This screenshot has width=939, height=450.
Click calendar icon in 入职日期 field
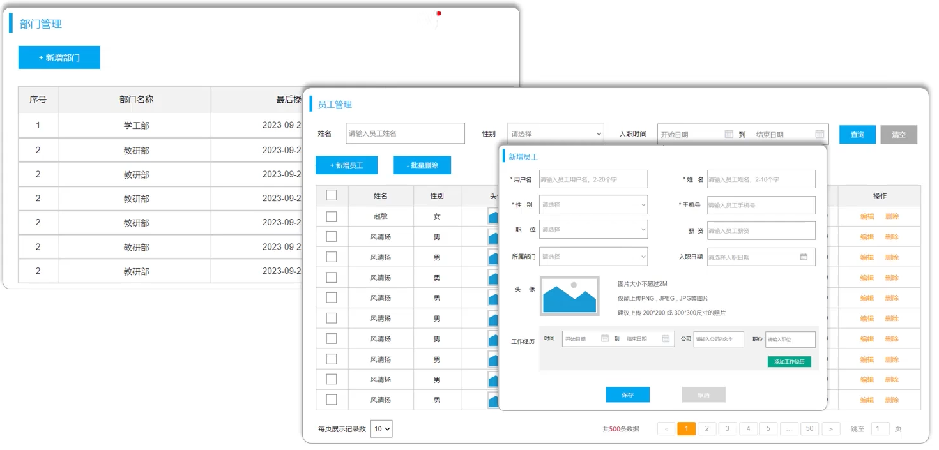click(x=804, y=257)
